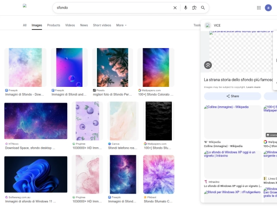Open the black water Wallpapers.com thumbnail

[x=159, y=121]
